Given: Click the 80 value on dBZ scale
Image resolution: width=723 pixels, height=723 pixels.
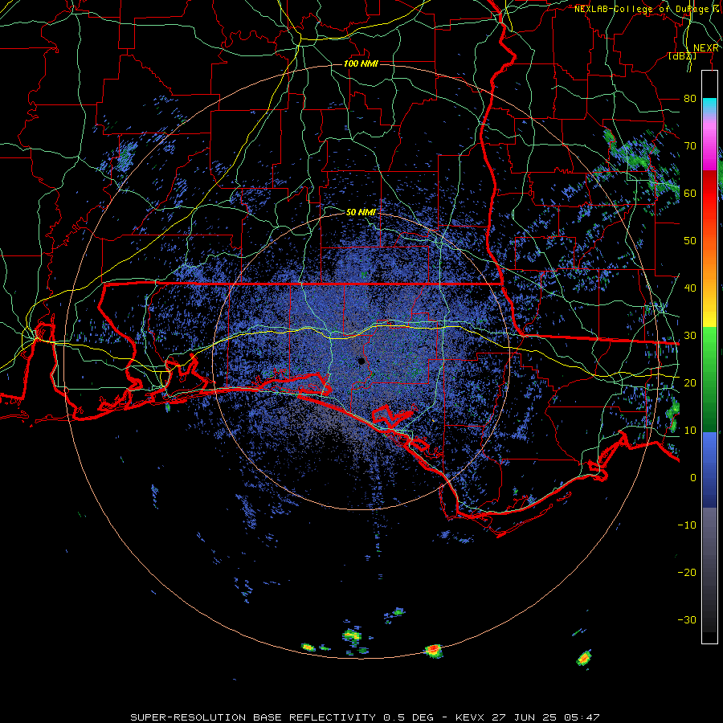Looking at the screenshot, I should point(690,98).
